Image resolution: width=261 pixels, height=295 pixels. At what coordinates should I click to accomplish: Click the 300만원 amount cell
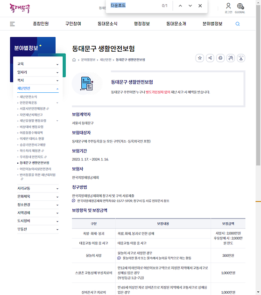(x=228, y=255)
